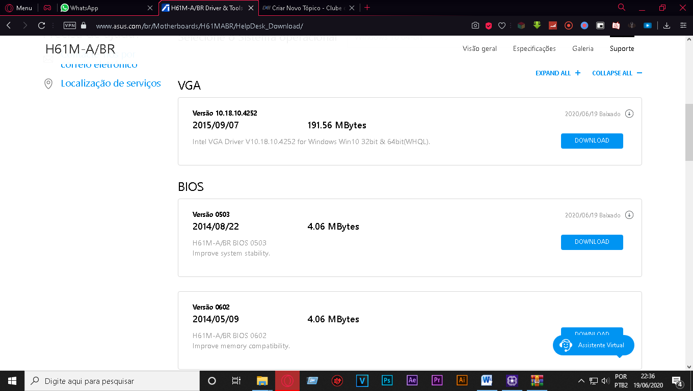Image resolution: width=693 pixels, height=391 pixels.
Task: Click COLLAPSE ALL link
Action: coord(617,73)
